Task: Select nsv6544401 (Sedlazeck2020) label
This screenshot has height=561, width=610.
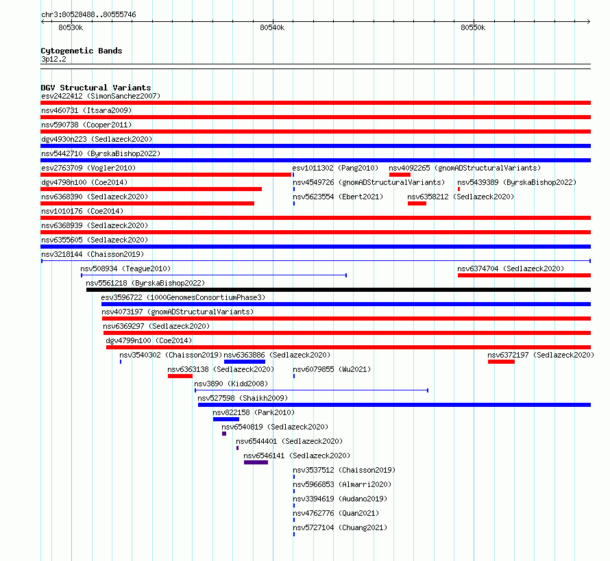Action: point(289,441)
